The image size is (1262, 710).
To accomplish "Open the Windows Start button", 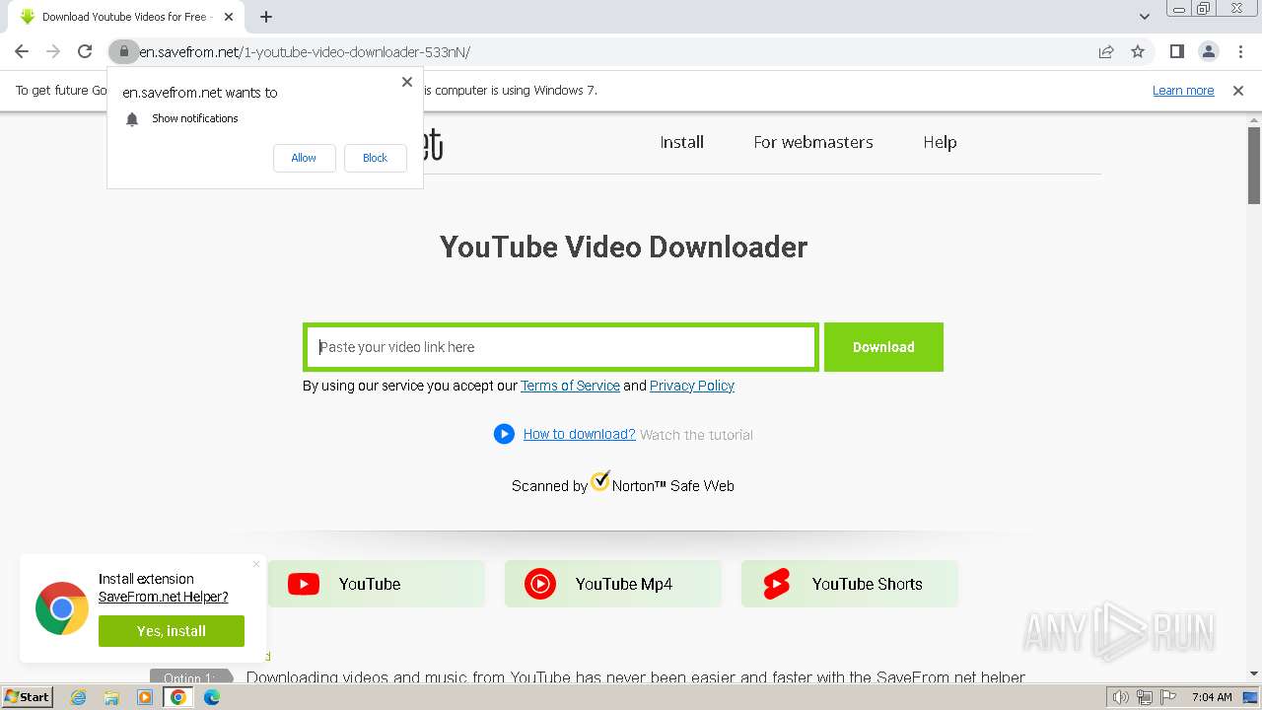I will pos(27,697).
